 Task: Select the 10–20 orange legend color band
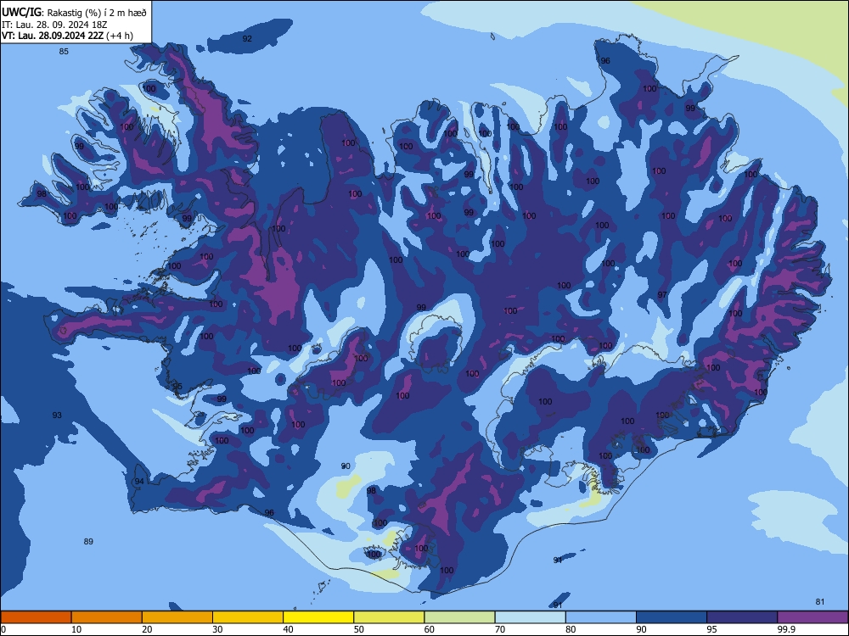(107, 617)
